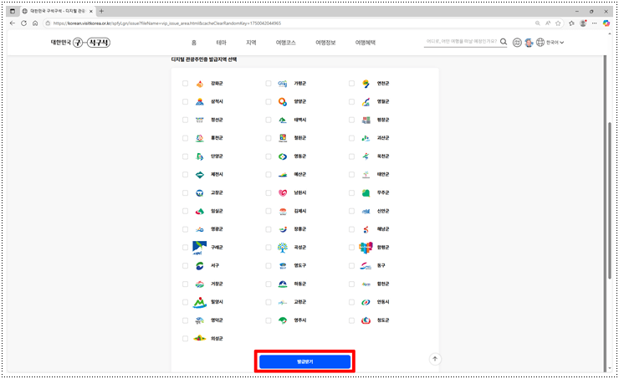Click the page vertical scrollbar
This screenshot has width=619, height=379.
(610, 202)
